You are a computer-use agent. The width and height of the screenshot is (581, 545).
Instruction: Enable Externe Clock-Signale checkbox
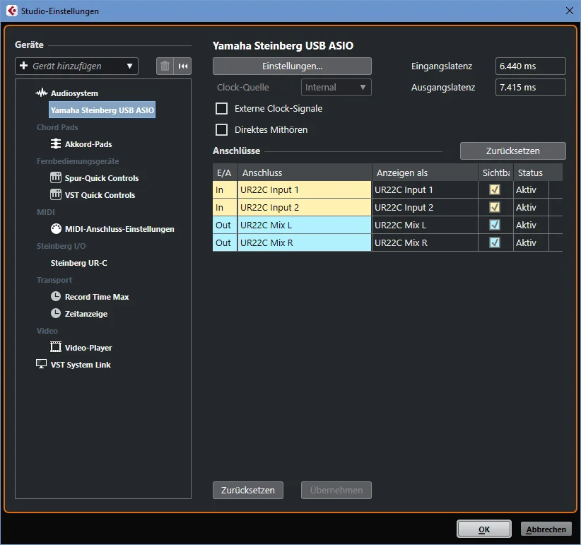[x=221, y=109]
